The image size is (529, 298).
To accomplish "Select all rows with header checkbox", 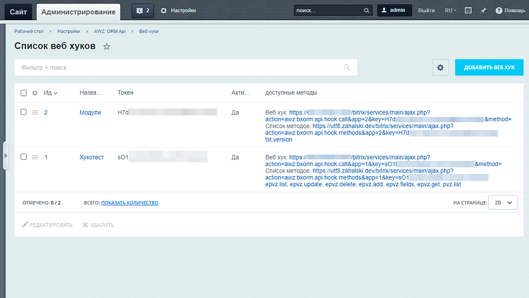I will (24, 93).
